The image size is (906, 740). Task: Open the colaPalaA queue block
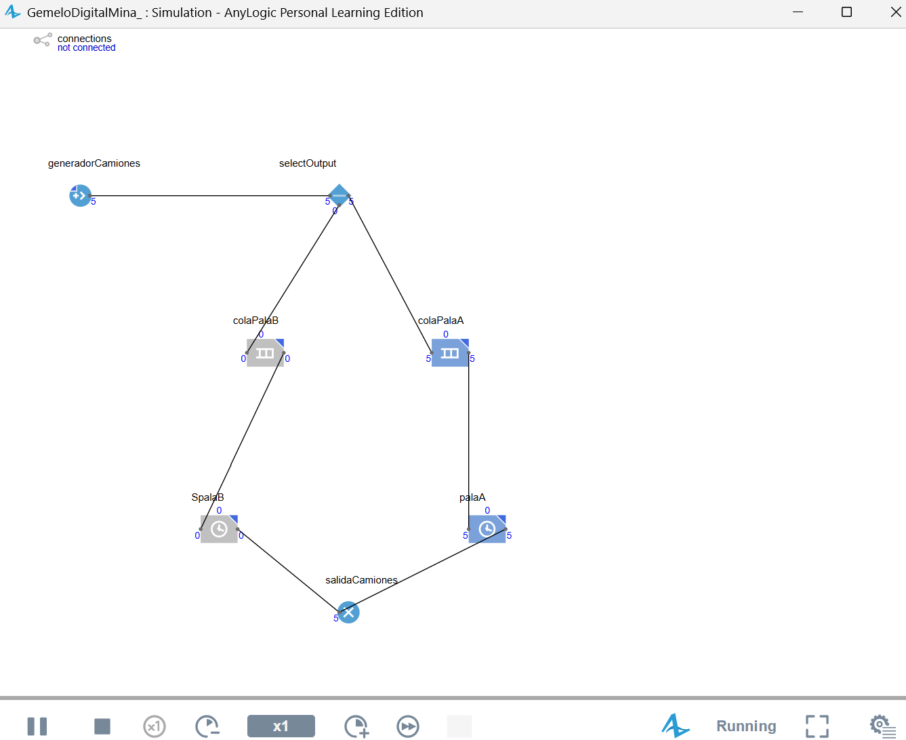(x=450, y=353)
